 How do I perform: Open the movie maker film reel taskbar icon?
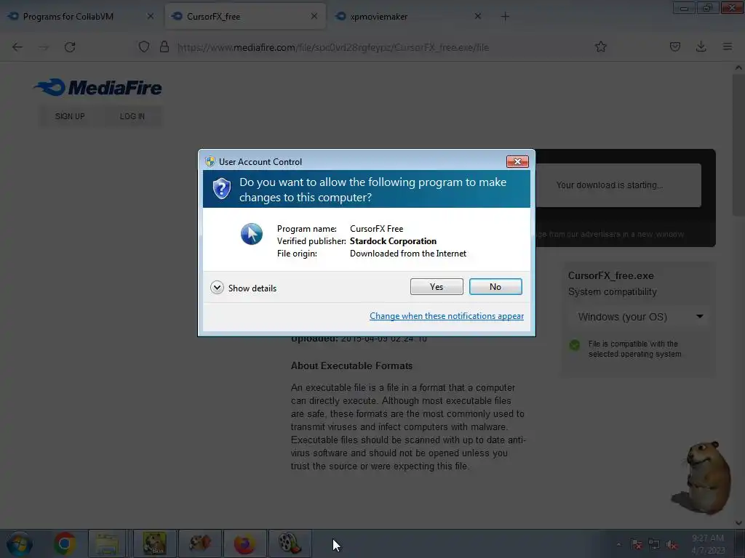point(290,543)
